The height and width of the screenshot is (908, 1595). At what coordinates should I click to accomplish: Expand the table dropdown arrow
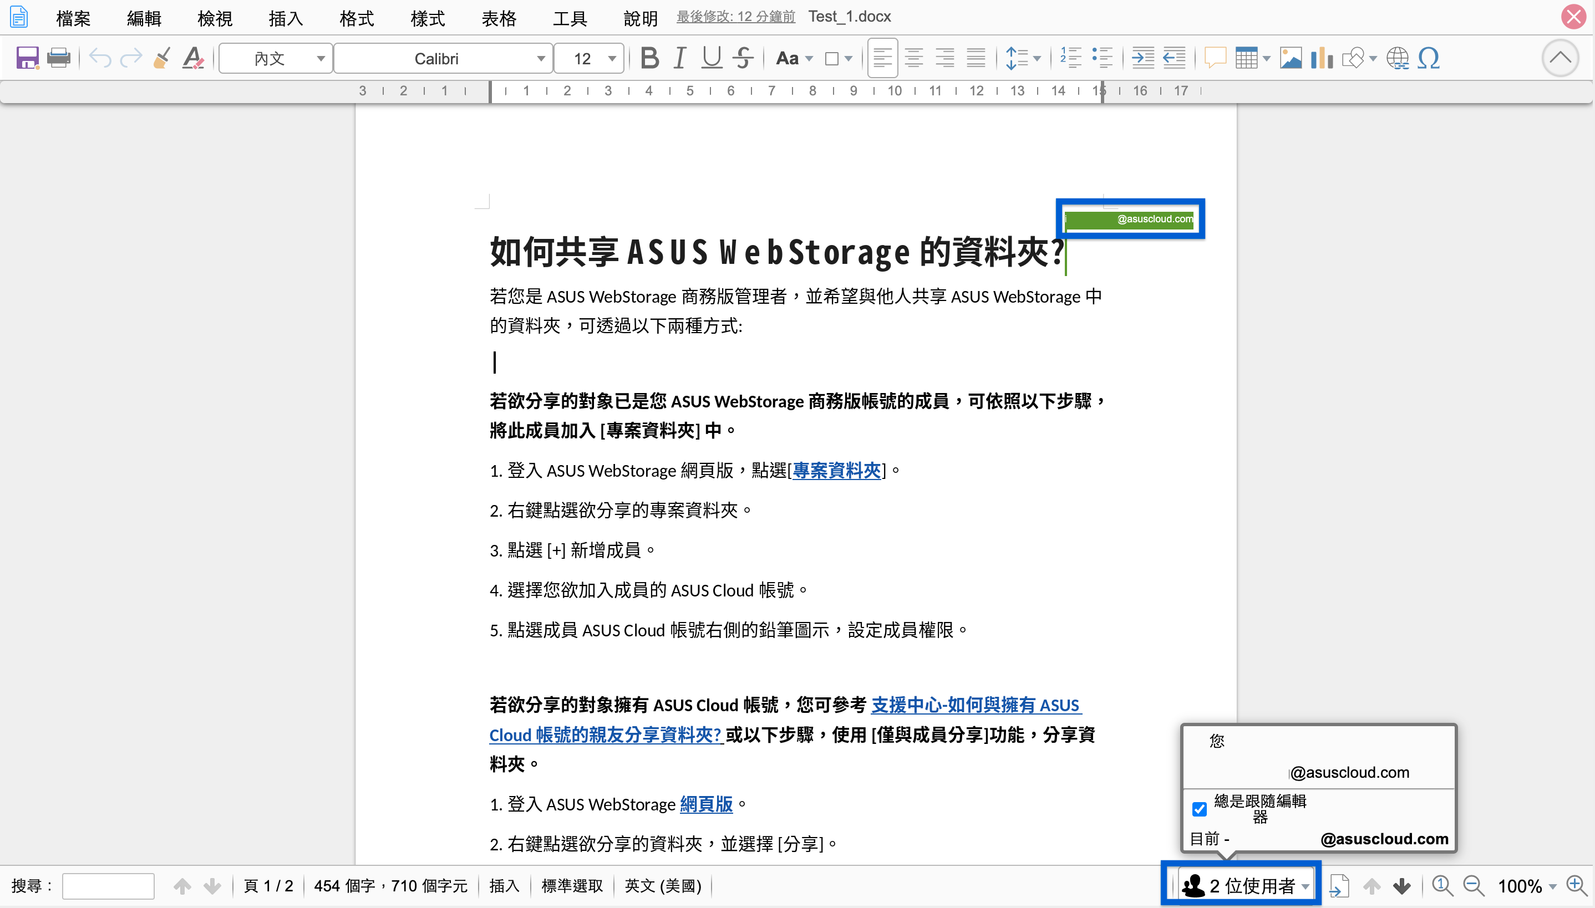click(x=1266, y=59)
